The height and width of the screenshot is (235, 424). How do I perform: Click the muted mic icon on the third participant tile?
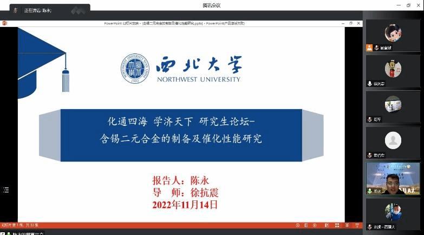click(370, 119)
